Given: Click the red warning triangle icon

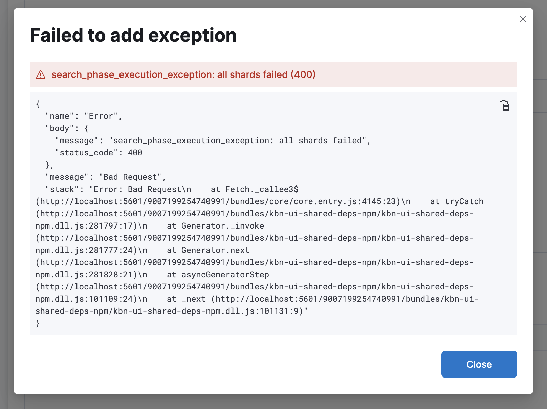Looking at the screenshot, I should [x=41, y=74].
